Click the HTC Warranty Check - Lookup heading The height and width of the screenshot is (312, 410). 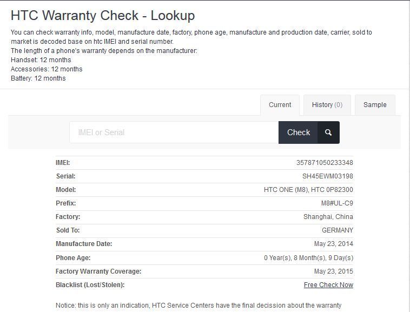pos(103,16)
